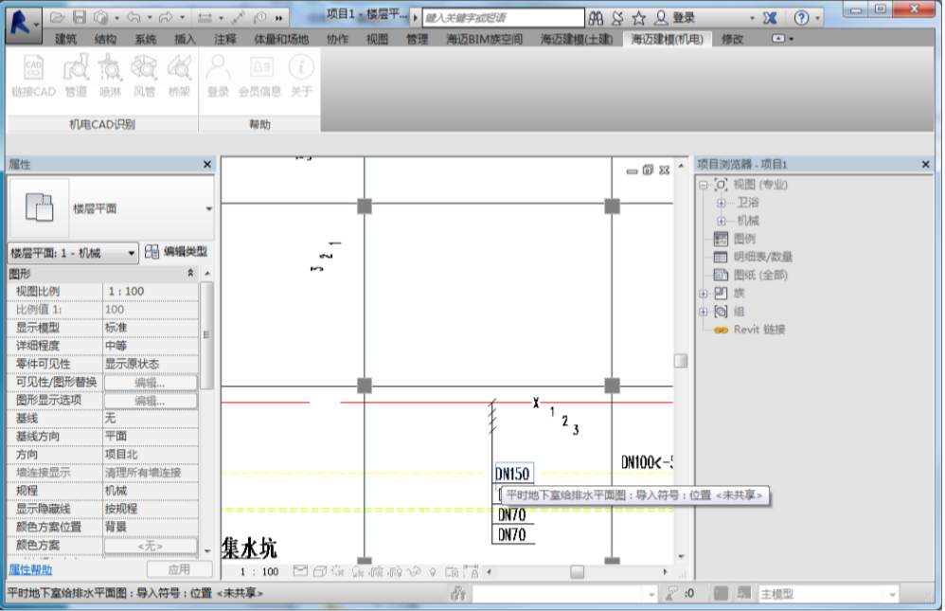Close the 属性 panel
The height and width of the screenshot is (611, 945).
point(207,164)
